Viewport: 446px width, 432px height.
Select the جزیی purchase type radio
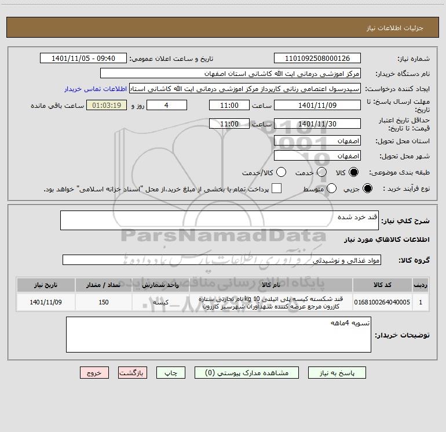(x=367, y=188)
